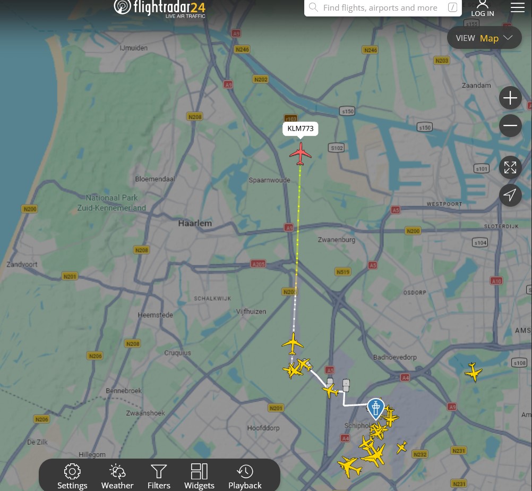Select the Schiphol airport tower pin
Viewport: 532px width, 491px height.
click(375, 409)
